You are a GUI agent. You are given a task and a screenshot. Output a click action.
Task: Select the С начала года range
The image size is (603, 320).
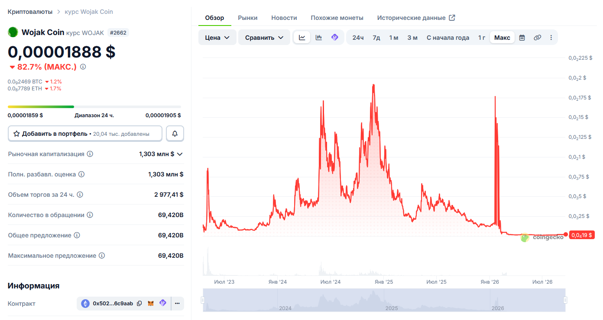coord(448,38)
